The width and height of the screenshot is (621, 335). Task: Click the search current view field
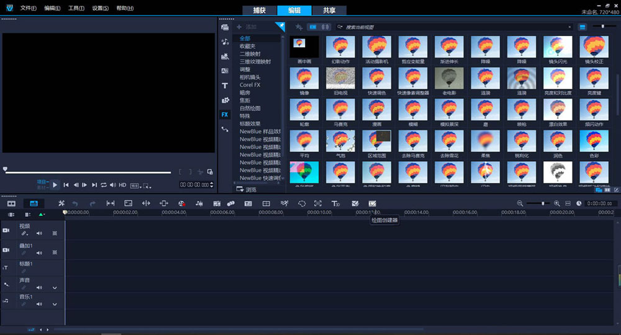[453, 27]
